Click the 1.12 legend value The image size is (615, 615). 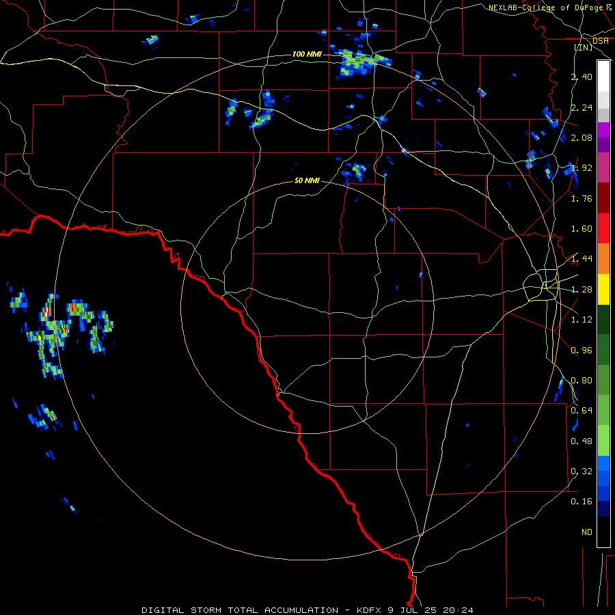pyautogui.click(x=582, y=320)
